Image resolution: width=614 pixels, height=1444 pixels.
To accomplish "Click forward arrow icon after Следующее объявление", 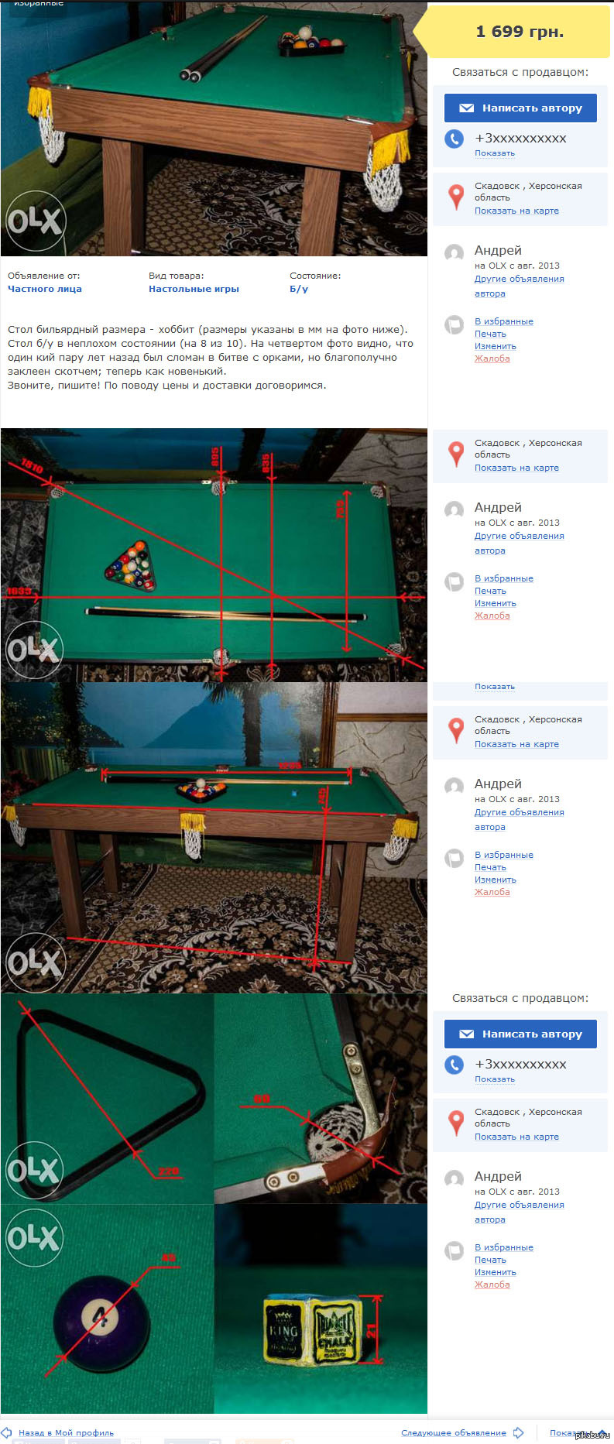I will click(x=518, y=1432).
